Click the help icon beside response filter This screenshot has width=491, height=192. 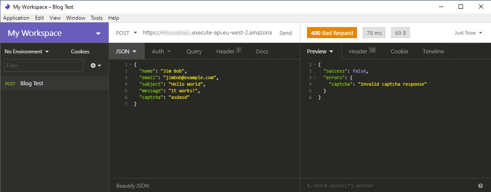(x=480, y=185)
